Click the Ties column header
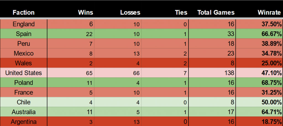Screen dimensions: 283x126 (181, 12)
